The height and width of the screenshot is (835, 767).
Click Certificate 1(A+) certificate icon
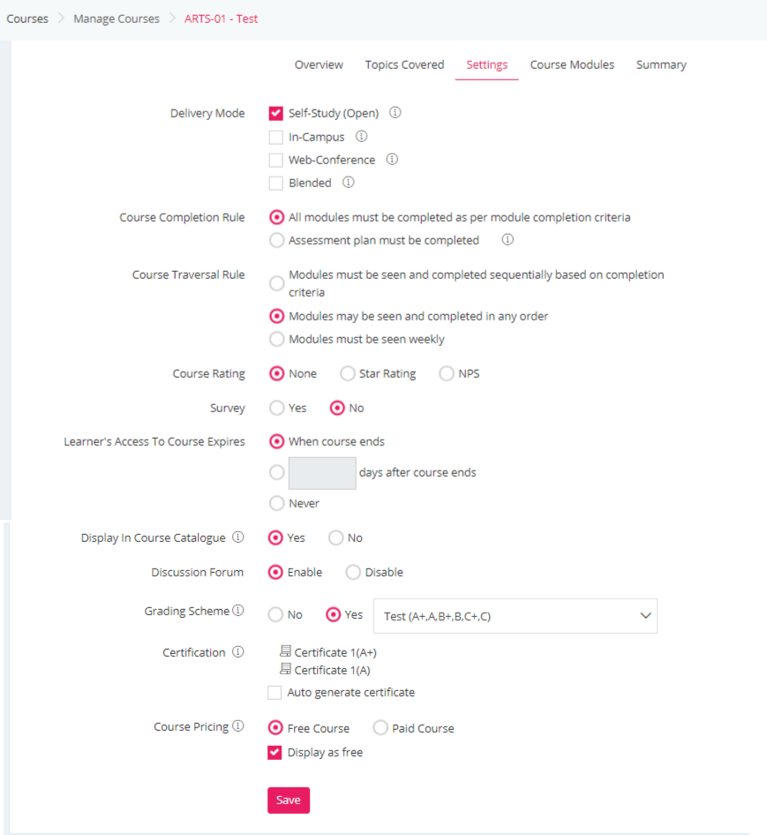tap(285, 651)
